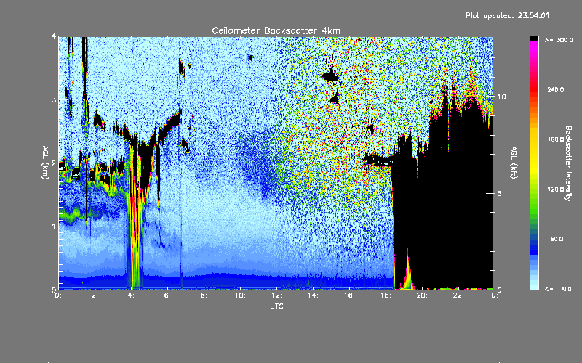The image size is (582, 363).
Task: Click the '2' km tick on the left axis
Action: (x=54, y=163)
